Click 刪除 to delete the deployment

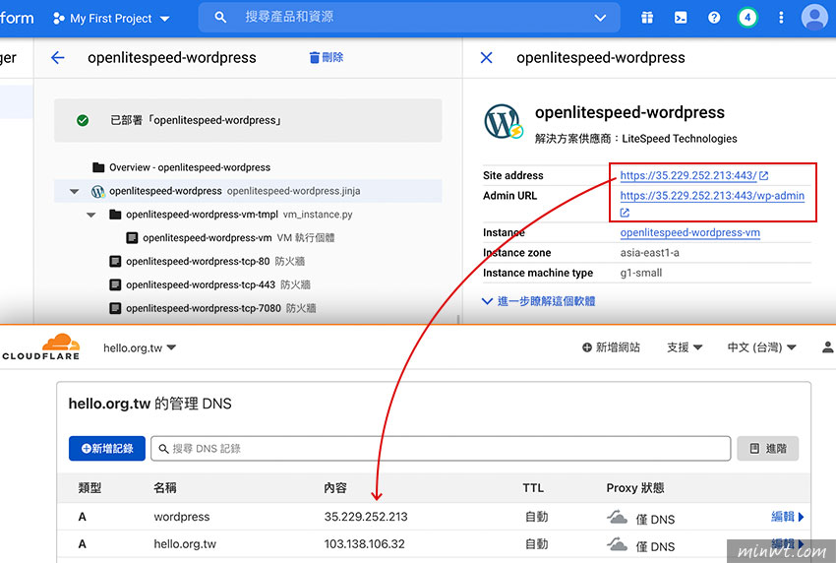pos(327,57)
